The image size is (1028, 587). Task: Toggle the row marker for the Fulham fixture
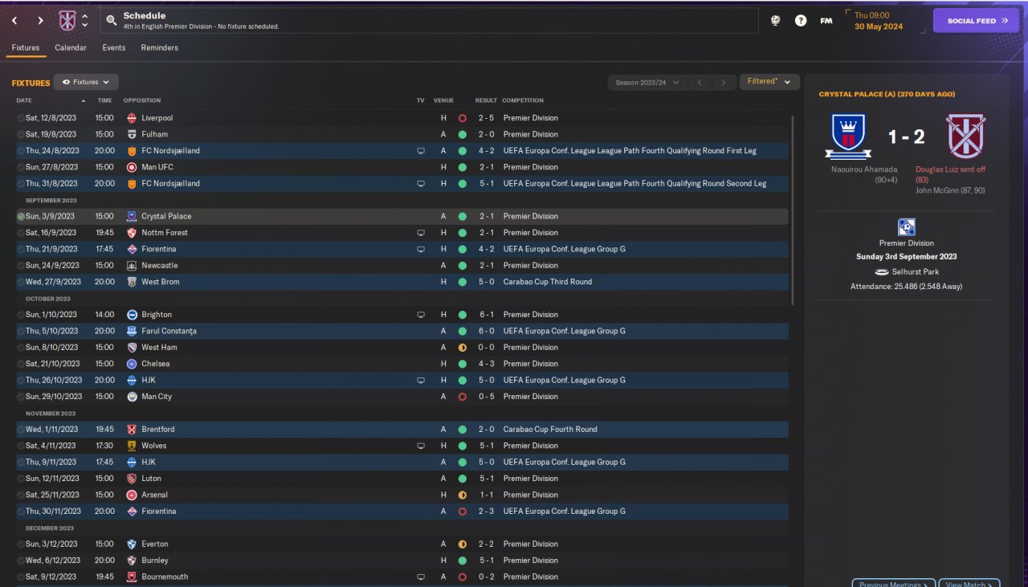tap(21, 134)
